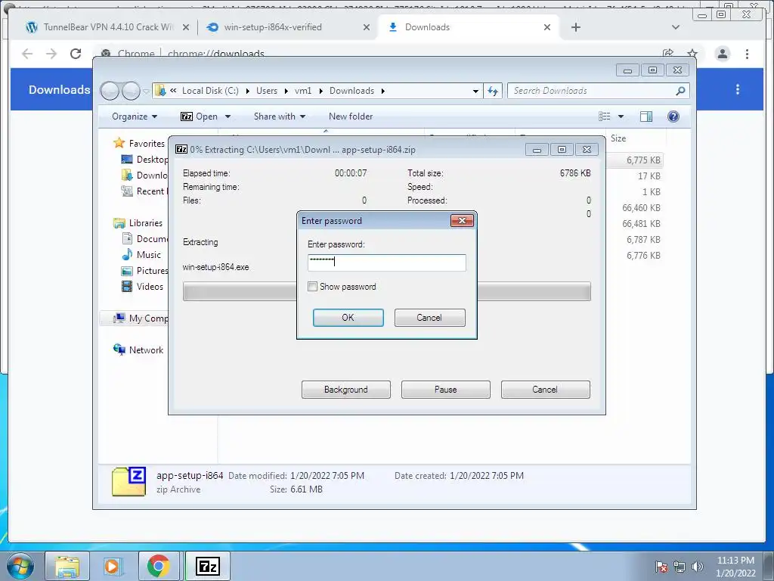Switch to 7-Zip taskbar button
This screenshot has width=774, height=581.
pos(208,566)
